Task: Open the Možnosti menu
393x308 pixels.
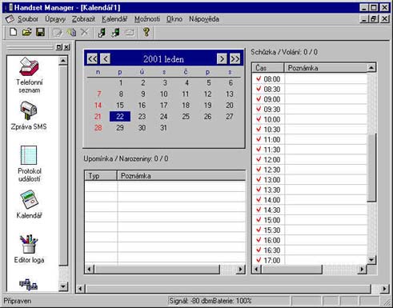Action: tap(147, 19)
